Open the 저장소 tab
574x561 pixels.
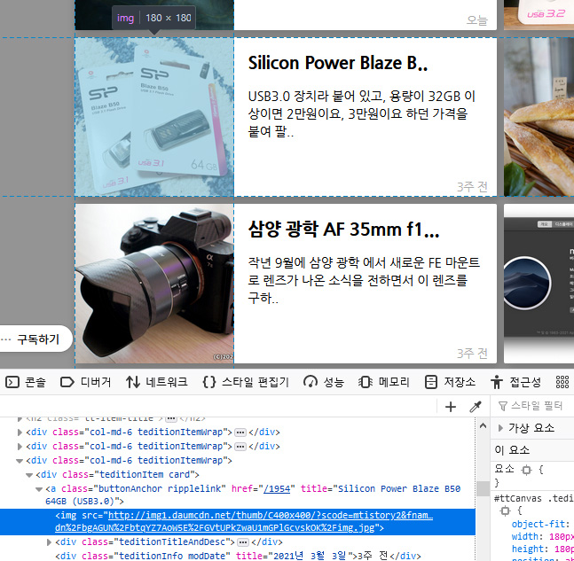click(x=450, y=382)
